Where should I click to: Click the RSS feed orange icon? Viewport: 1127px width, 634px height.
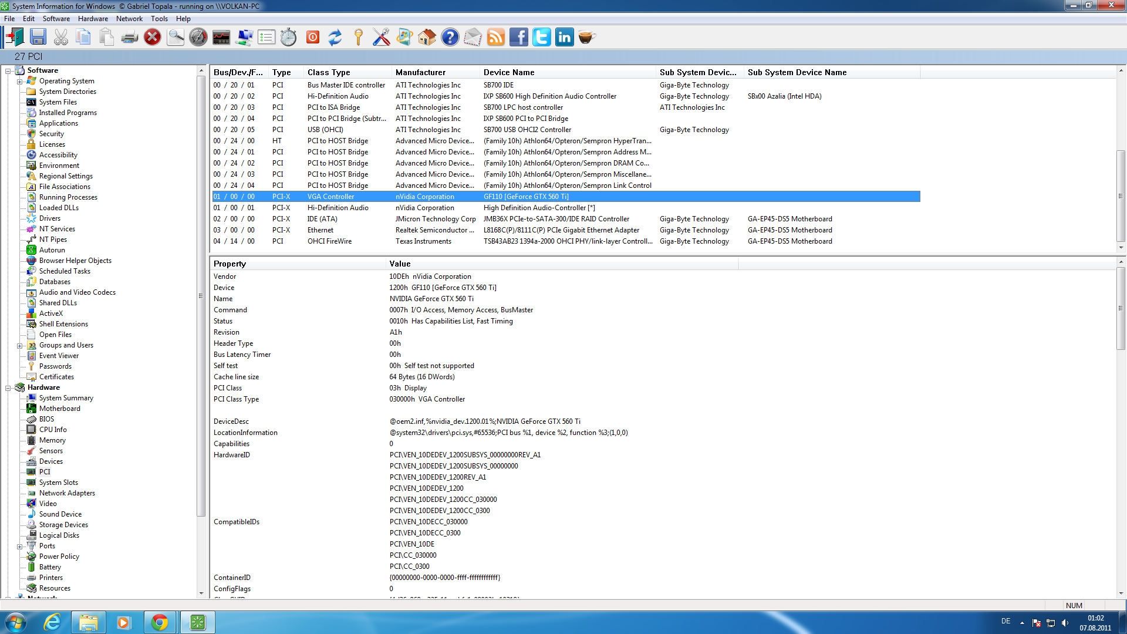pos(496,38)
